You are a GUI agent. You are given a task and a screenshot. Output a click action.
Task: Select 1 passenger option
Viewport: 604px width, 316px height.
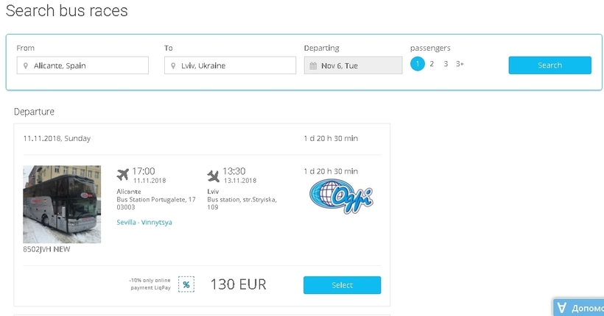click(417, 64)
